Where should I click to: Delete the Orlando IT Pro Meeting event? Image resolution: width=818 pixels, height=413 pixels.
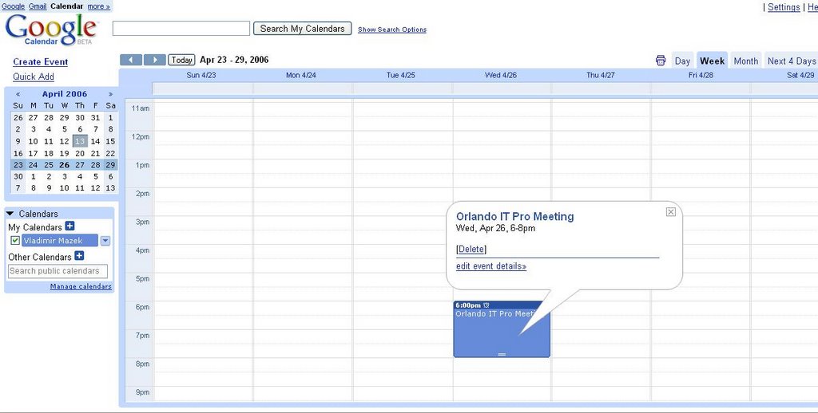click(x=471, y=250)
